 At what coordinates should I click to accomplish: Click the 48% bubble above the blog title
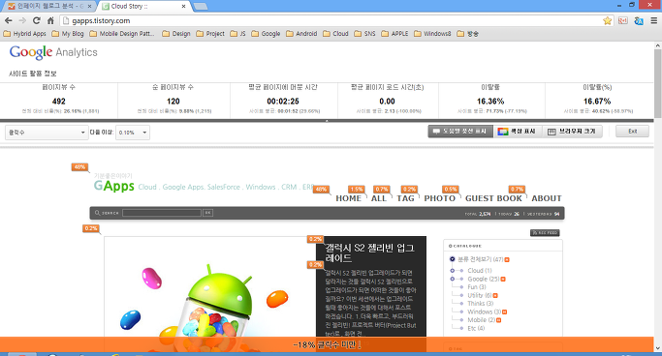[x=79, y=167]
